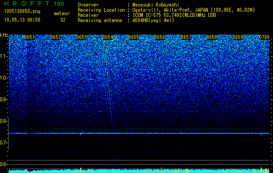The height and width of the screenshot is (173, 273).
Task: Click the meteor count value 32
Action: coord(63,20)
